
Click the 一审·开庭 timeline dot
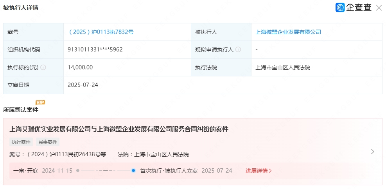pos(78,170)
